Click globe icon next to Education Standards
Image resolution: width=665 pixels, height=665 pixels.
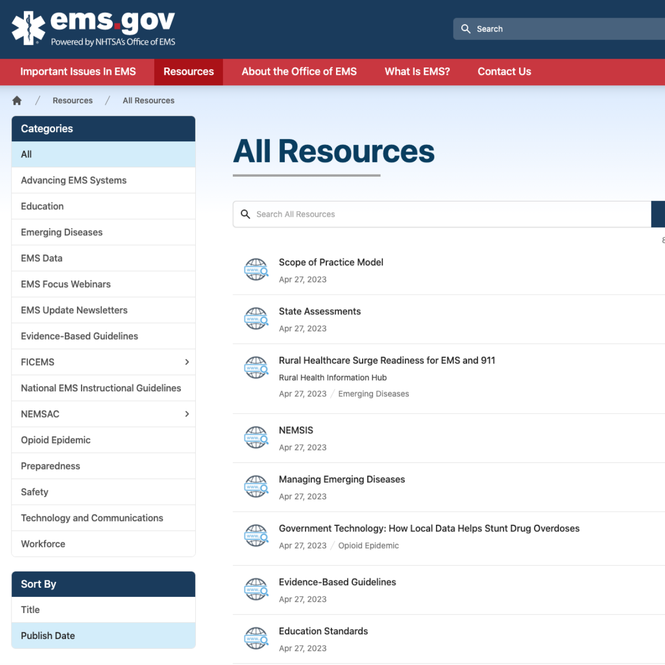256,639
